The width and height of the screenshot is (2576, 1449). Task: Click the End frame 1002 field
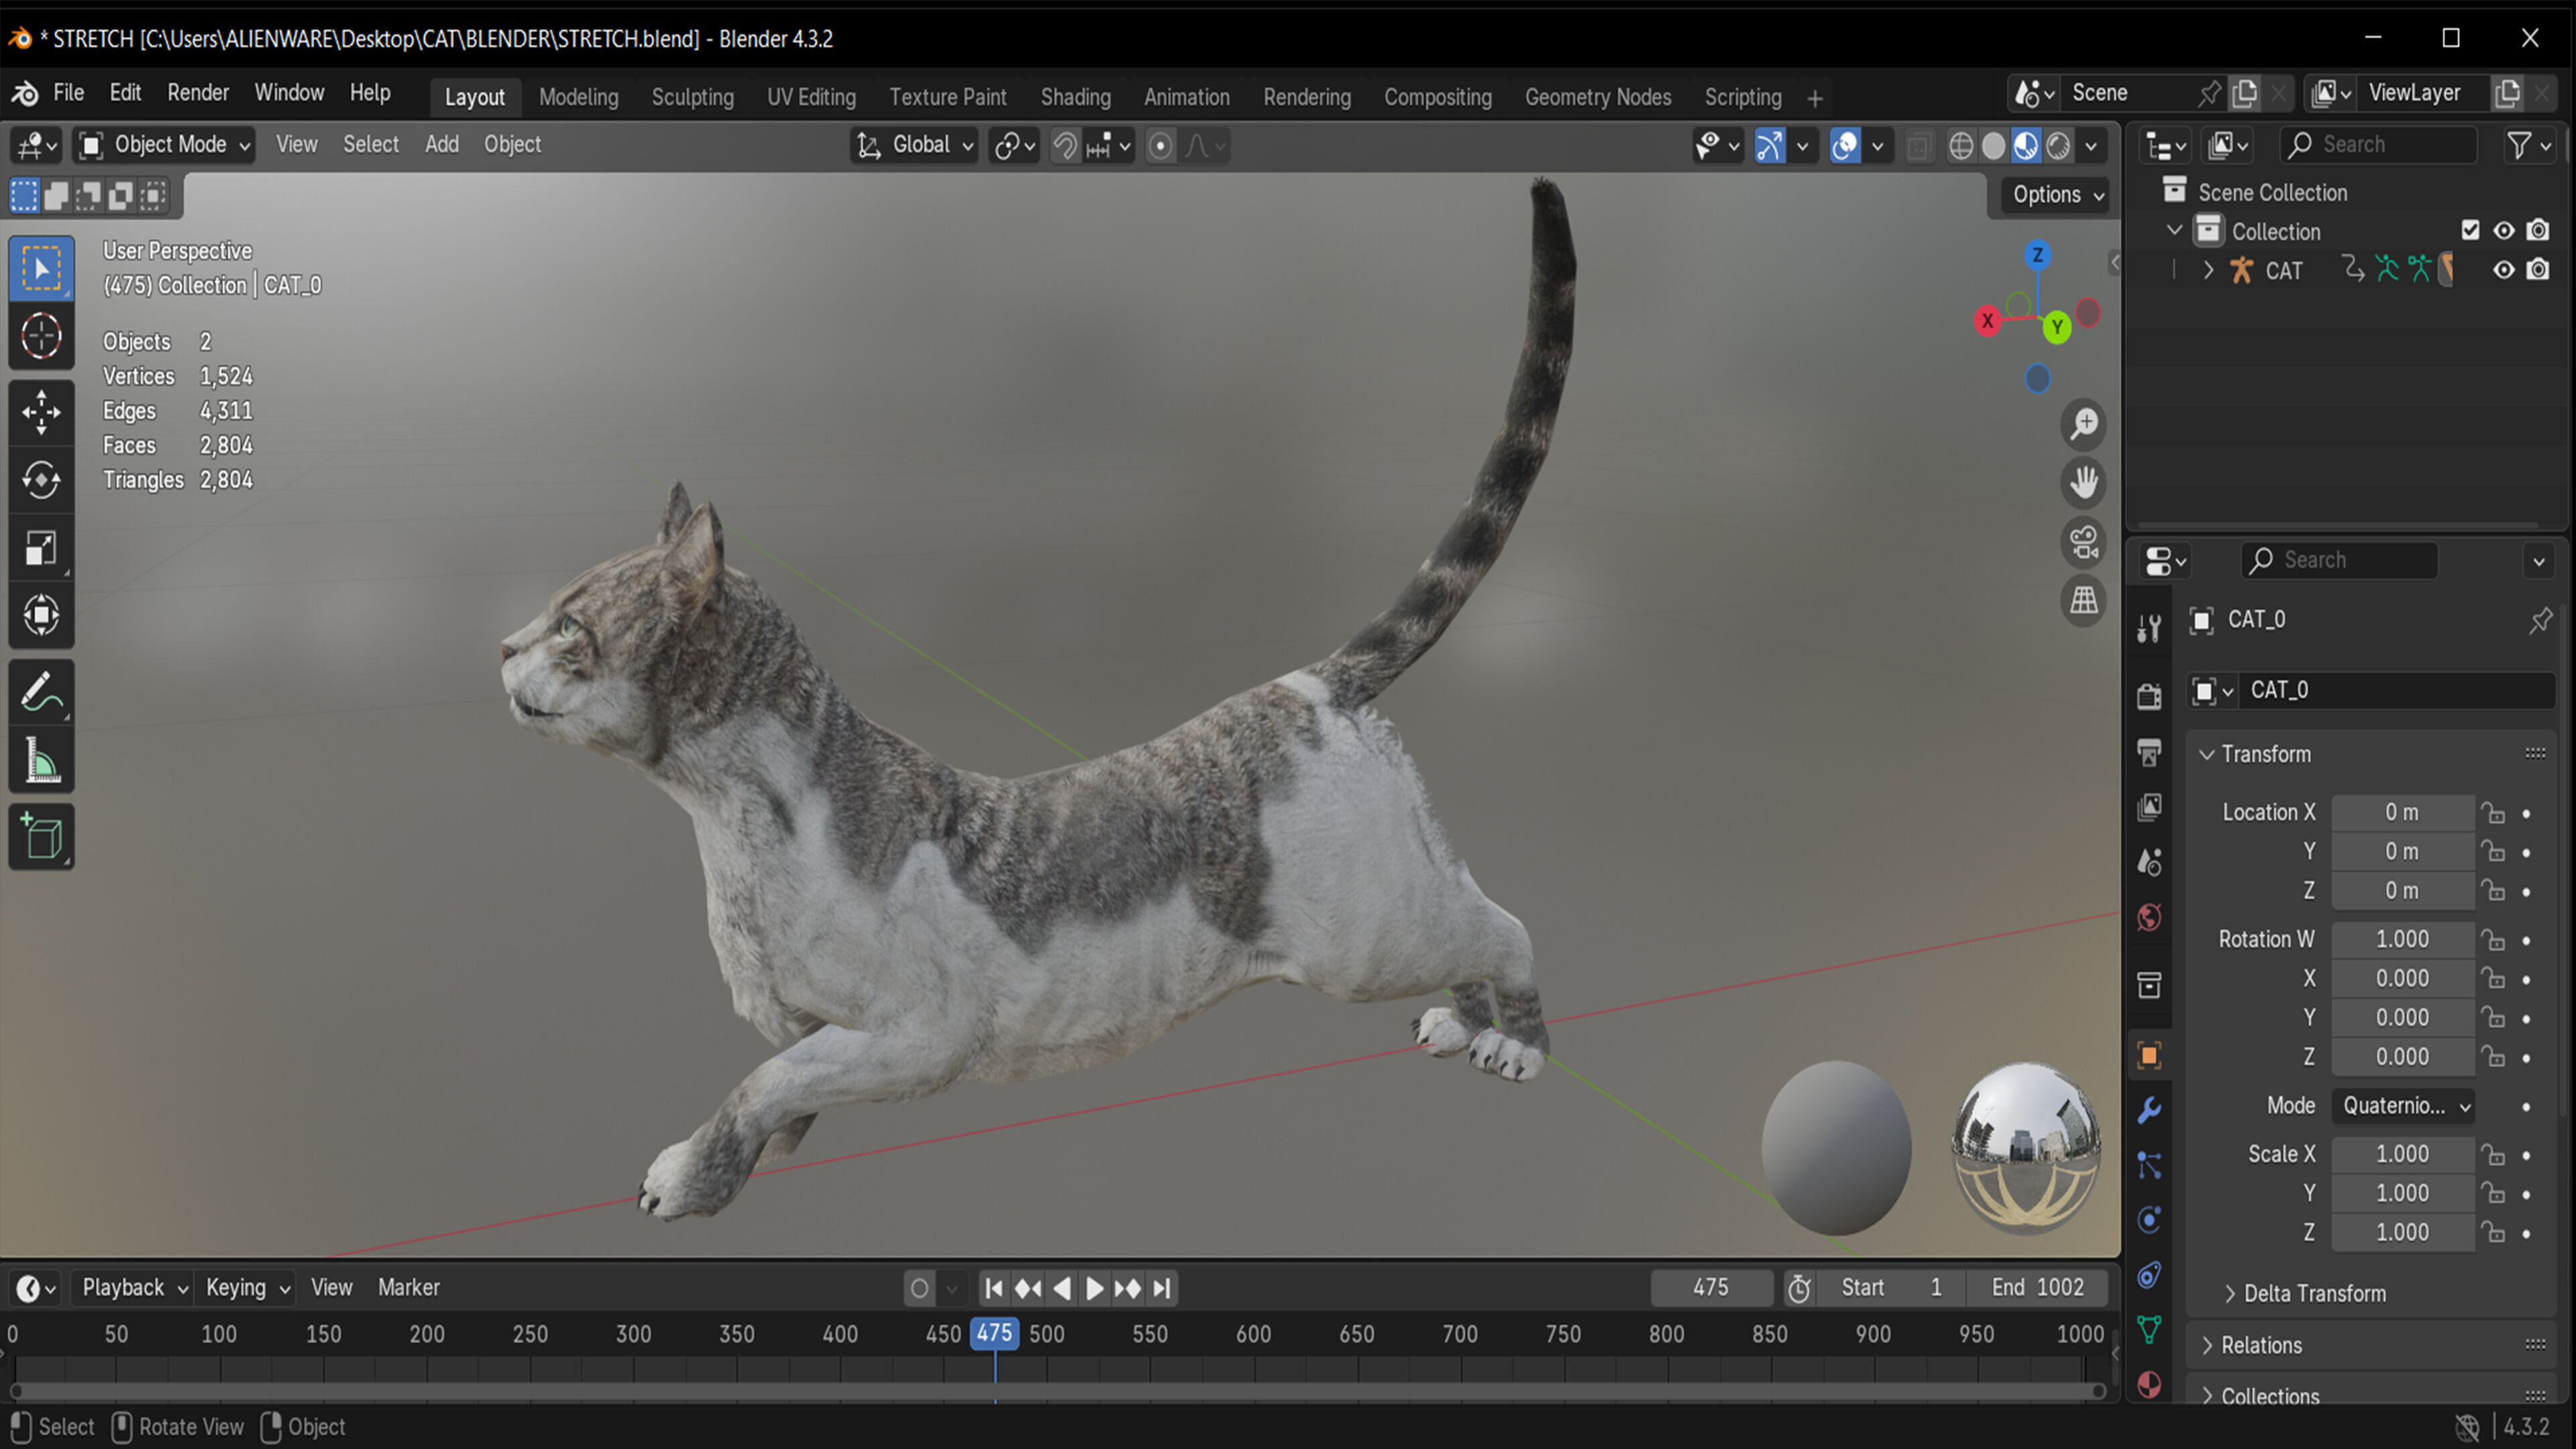2037,1288
